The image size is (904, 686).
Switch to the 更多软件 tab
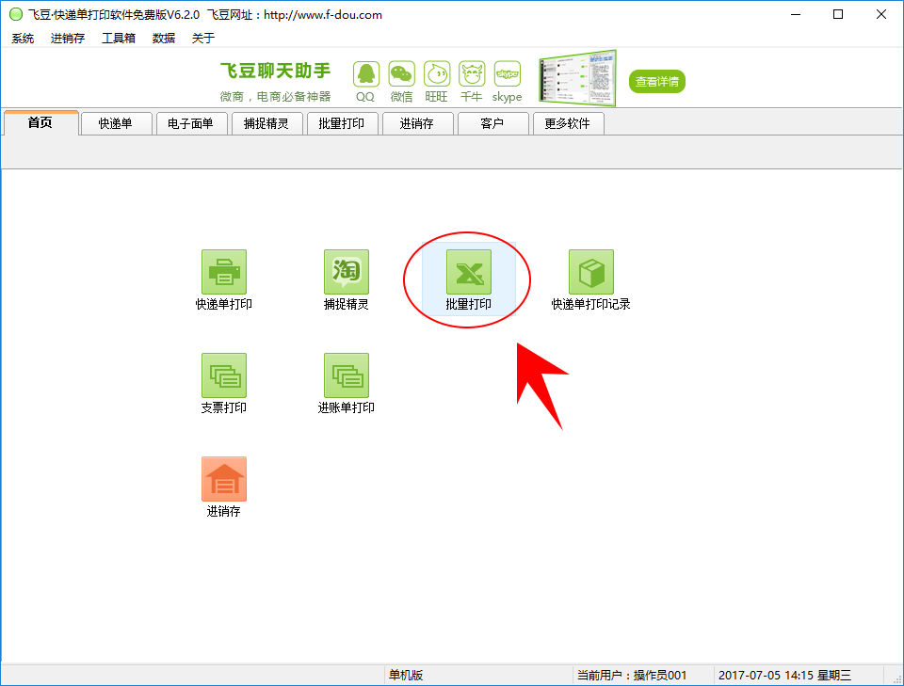coord(568,123)
